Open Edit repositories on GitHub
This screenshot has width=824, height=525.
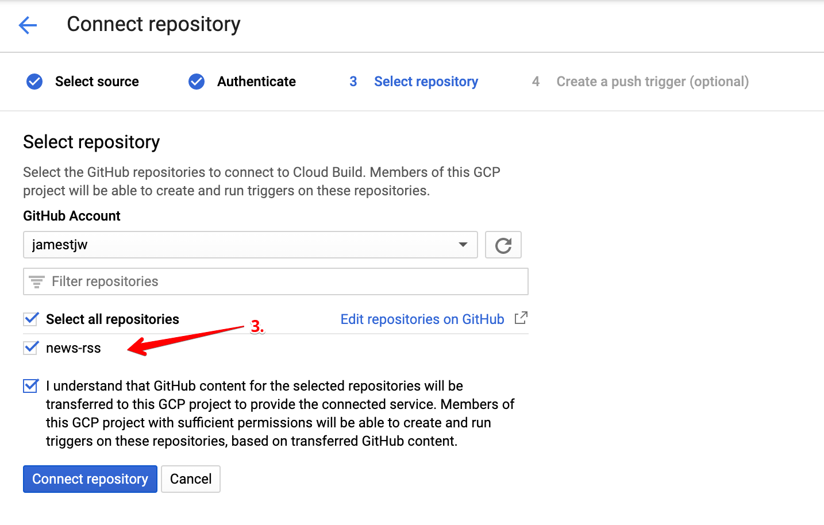422,319
